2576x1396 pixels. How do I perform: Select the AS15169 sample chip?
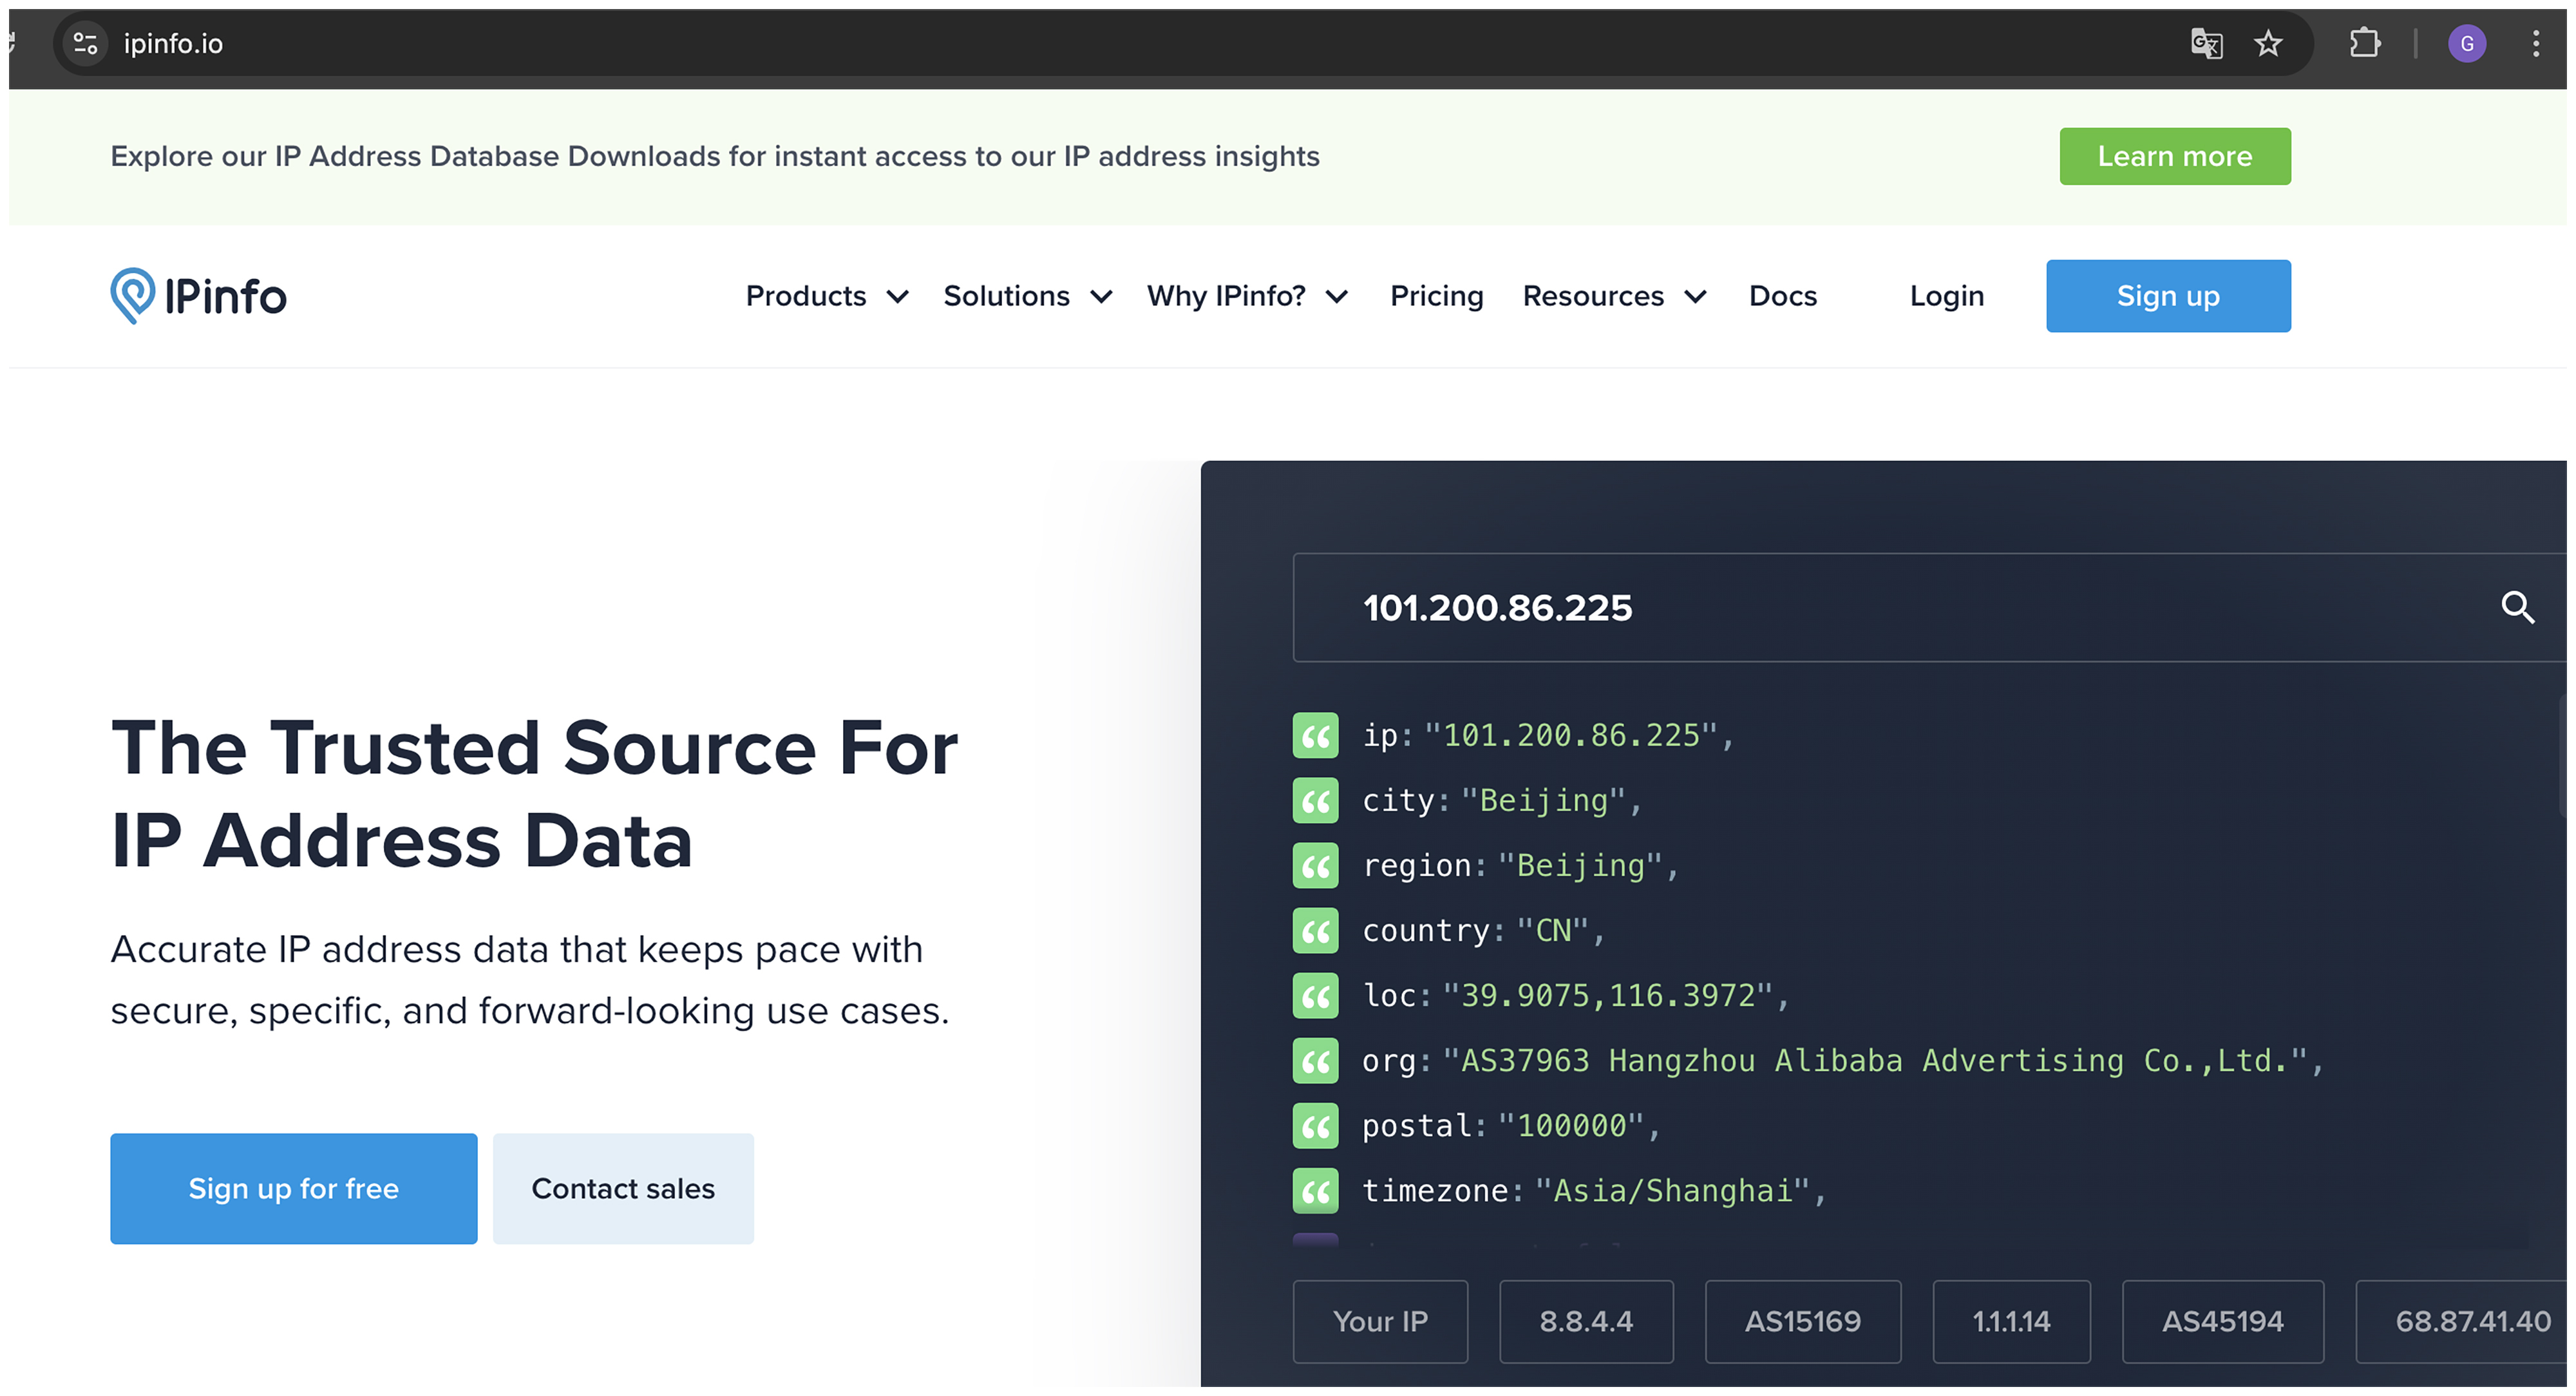coord(1802,1321)
